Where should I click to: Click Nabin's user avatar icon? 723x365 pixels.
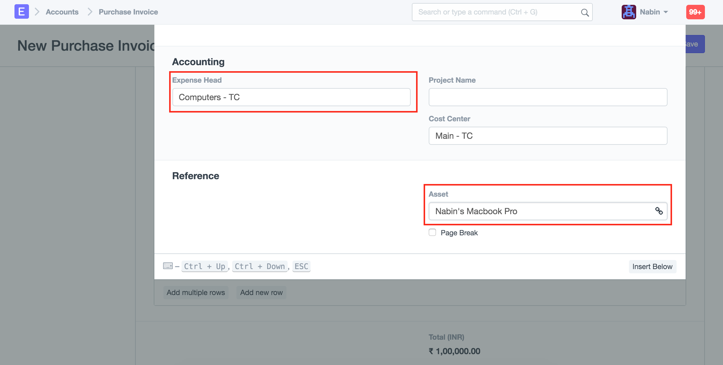pyautogui.click(x=629, y=12)
